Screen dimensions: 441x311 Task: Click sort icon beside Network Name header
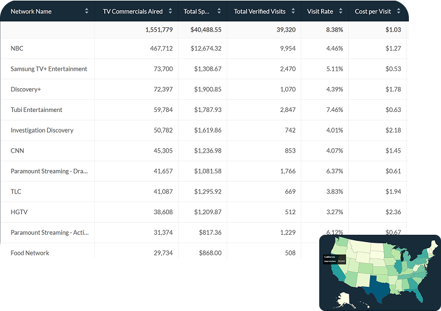click(x=87, y=11)
